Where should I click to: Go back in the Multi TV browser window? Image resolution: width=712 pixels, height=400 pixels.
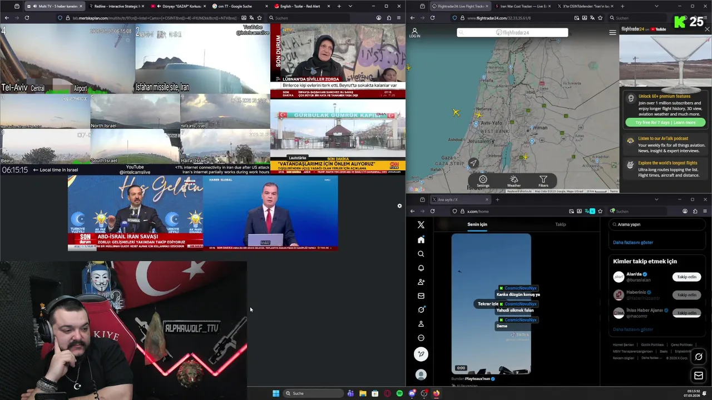click(7, 18)
